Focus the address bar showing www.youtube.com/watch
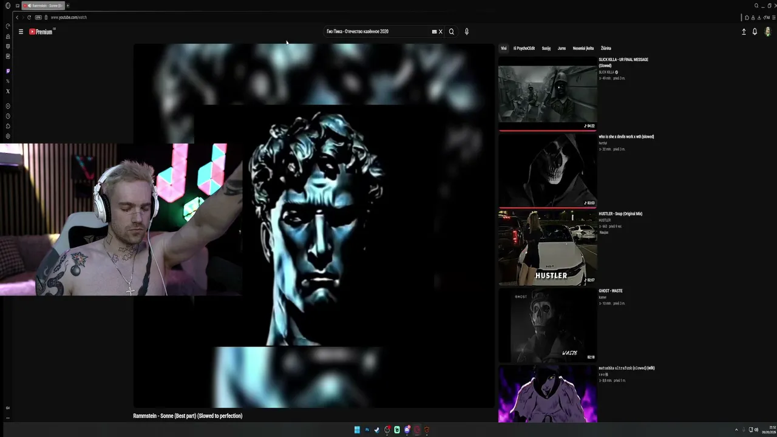Image resolution: width=777 pixels, height=437 pixels. pos(69,18)
